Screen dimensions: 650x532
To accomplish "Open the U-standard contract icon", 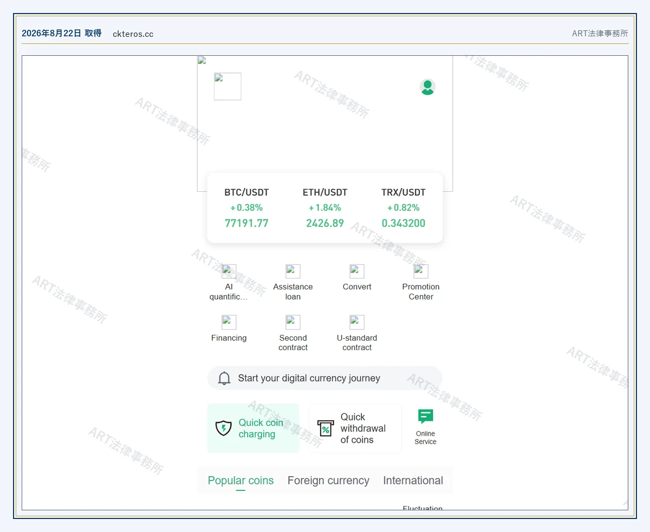I will (357, 322).
